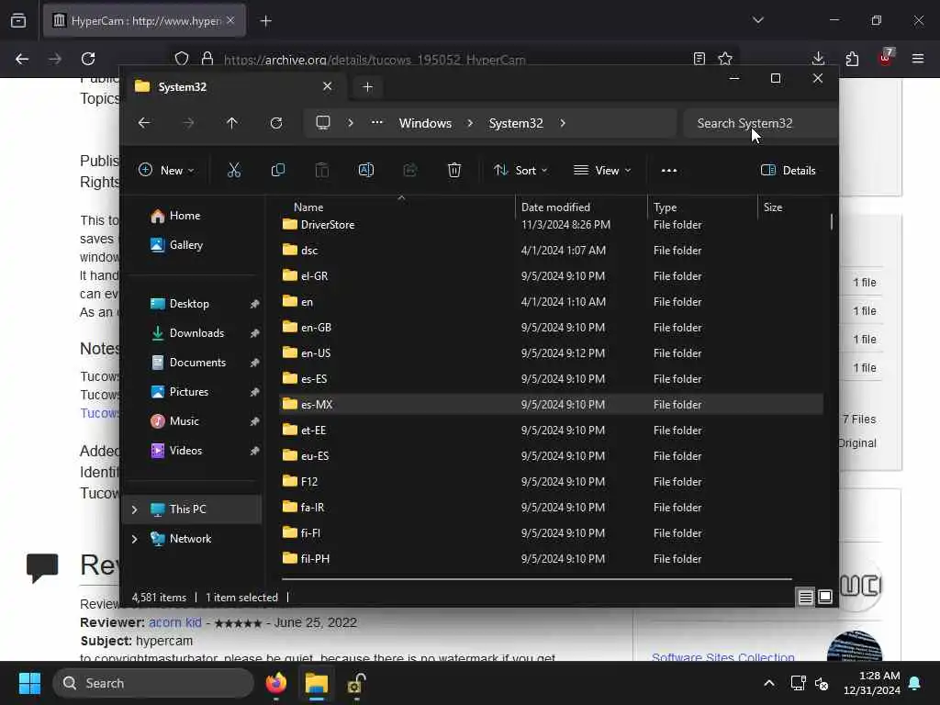Expand the Network tree node
Screen dimensions: 940x705
click(x=134, y=538)
